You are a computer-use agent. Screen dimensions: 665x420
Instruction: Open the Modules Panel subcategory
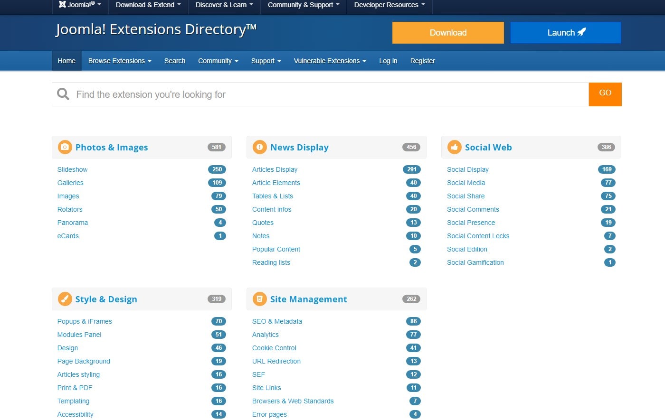(79, 335)
